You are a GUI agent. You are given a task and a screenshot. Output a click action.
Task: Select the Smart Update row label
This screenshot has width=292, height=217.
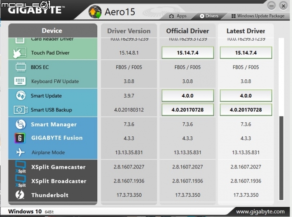click(x=46, y=96)
